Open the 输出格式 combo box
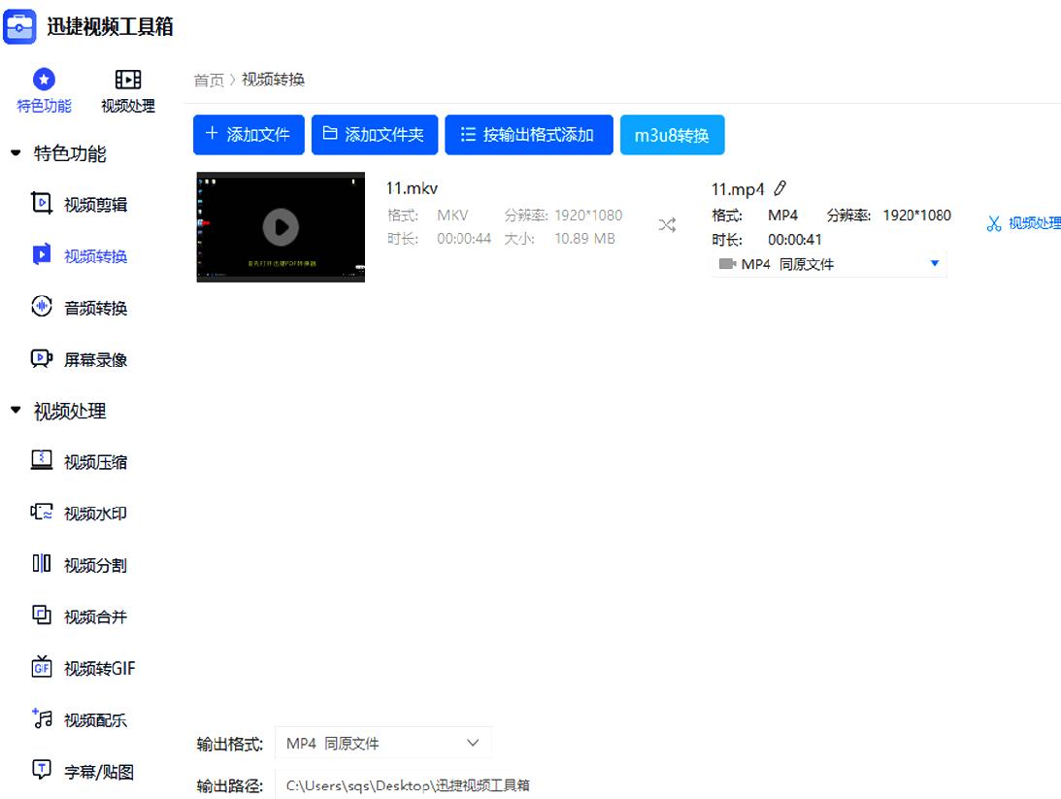The height and width of the screenshot is (799, 1061). pos(382,742)
